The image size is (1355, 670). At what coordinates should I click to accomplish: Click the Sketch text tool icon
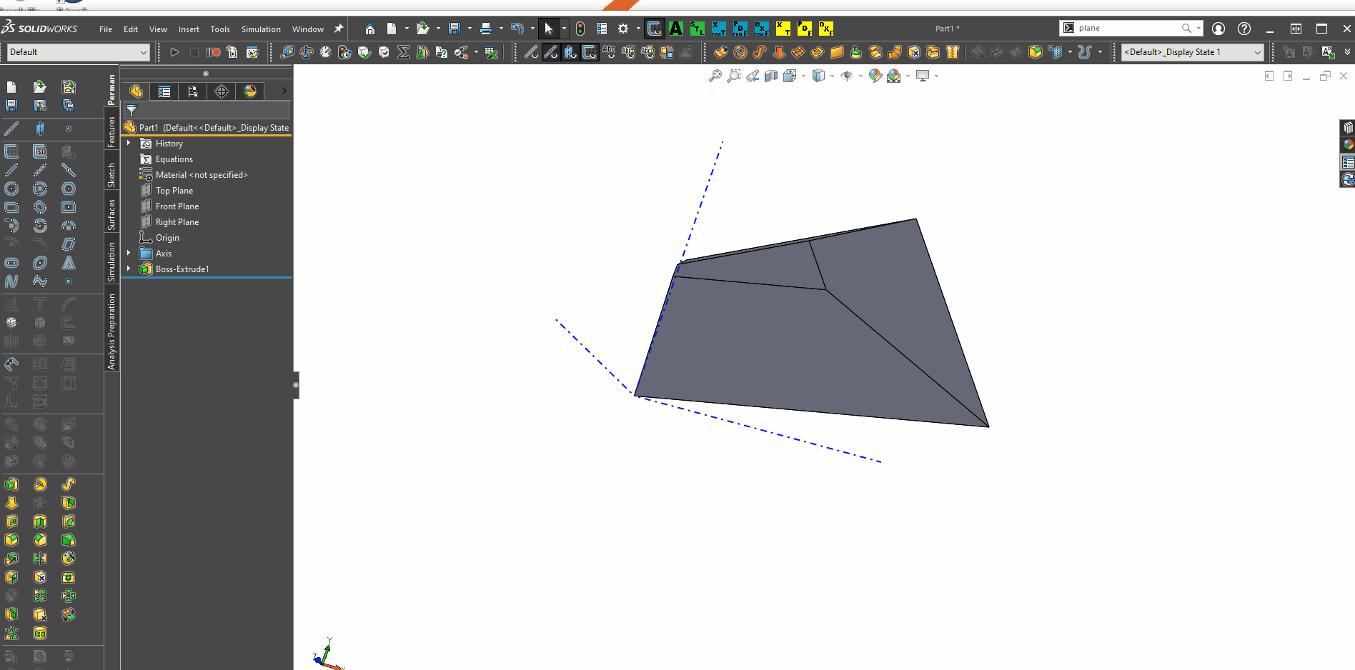pos(69,263)
